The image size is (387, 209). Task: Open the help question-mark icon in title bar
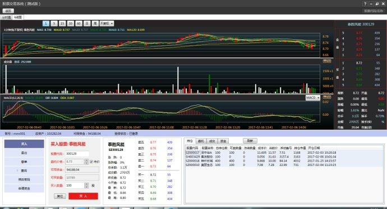(365, 4)
